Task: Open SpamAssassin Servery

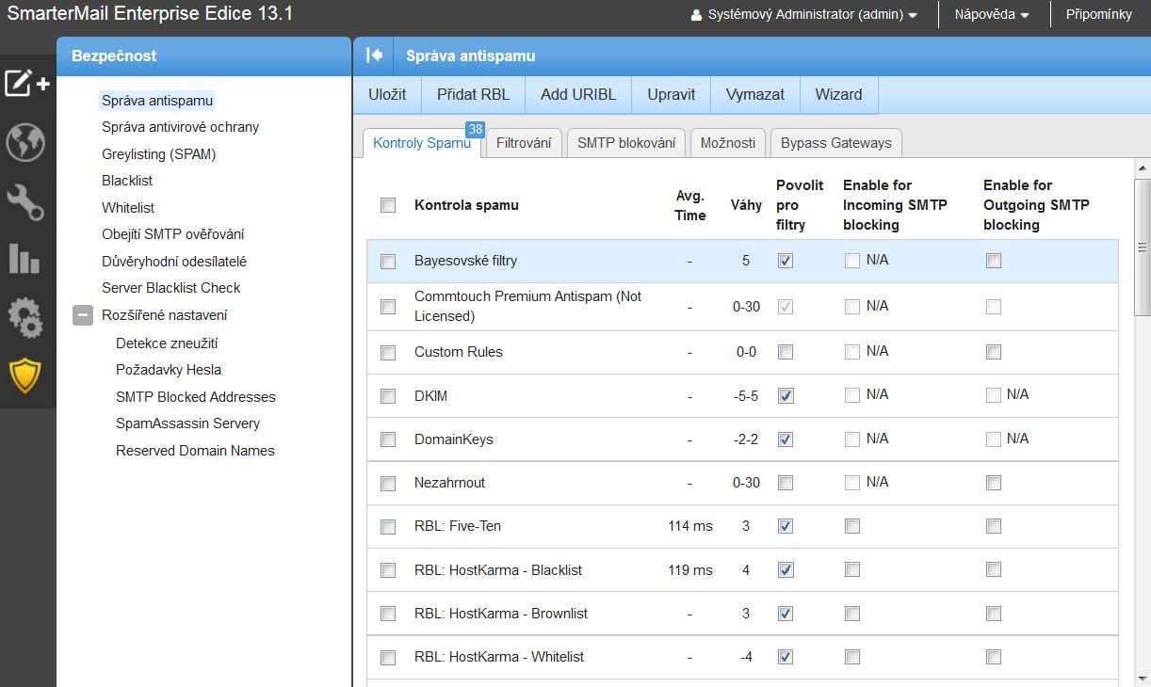Action: [x=188, y=423]
